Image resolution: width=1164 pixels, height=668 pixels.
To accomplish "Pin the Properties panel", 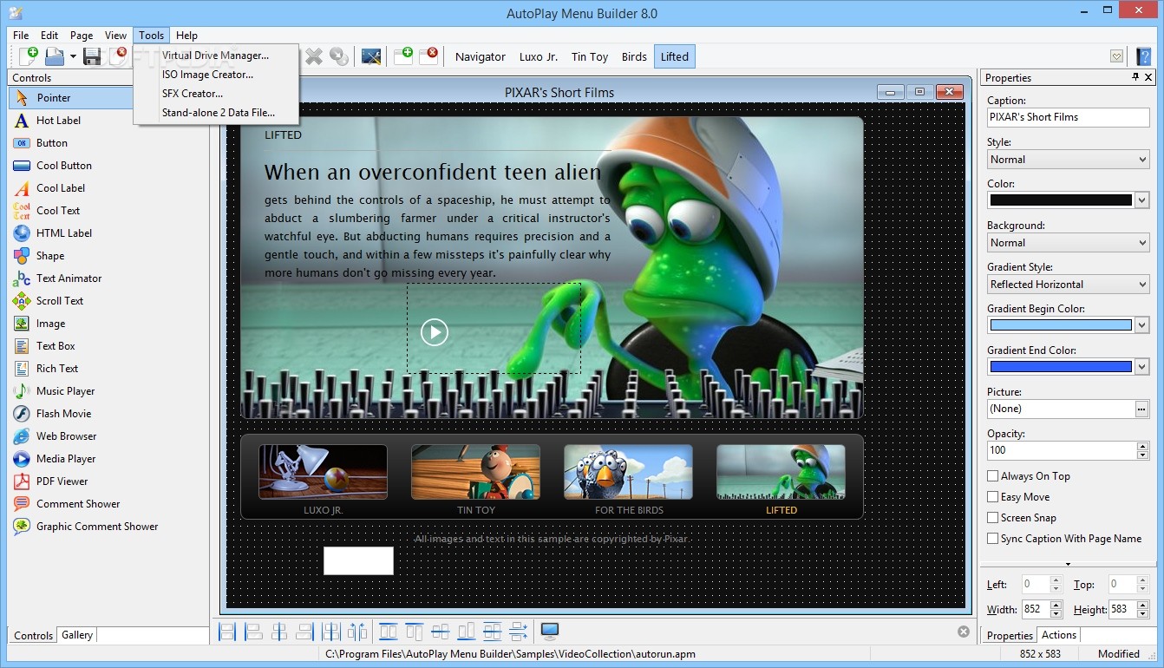I will point(1135,77).
